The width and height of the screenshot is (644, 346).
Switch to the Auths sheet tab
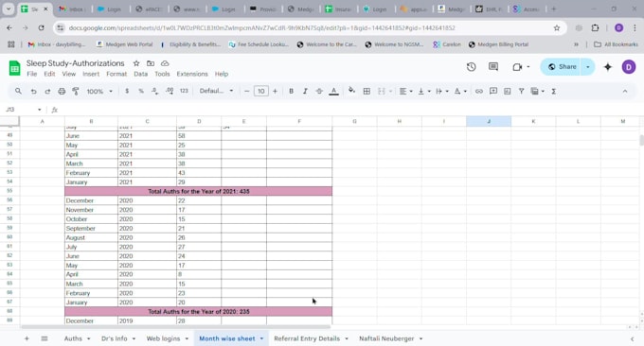(73, 338)
